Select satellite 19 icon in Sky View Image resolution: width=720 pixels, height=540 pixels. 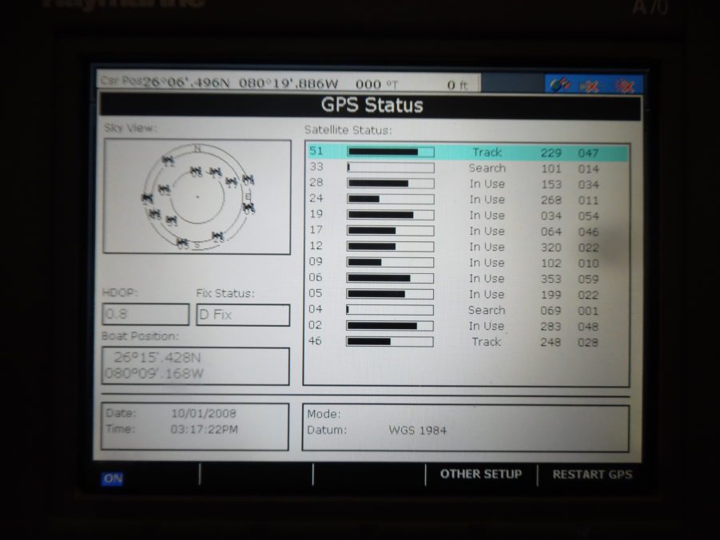(215, 173)
